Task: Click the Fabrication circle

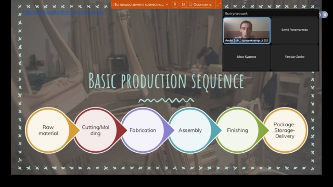Action: pyautogui.click(x=143, y=130)
